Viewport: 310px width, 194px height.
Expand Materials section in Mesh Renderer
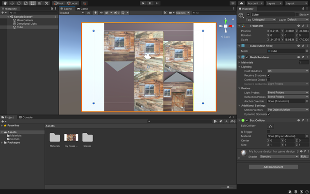point(240,63)
